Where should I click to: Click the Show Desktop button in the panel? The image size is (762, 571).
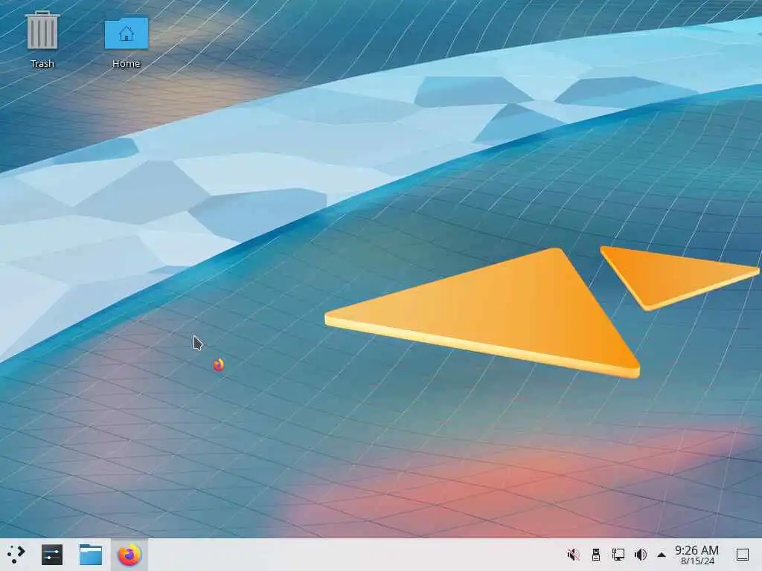click(x=743, y=555)
